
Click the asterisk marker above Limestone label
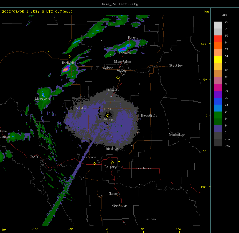pyautogui.click(x=43, y=95)
